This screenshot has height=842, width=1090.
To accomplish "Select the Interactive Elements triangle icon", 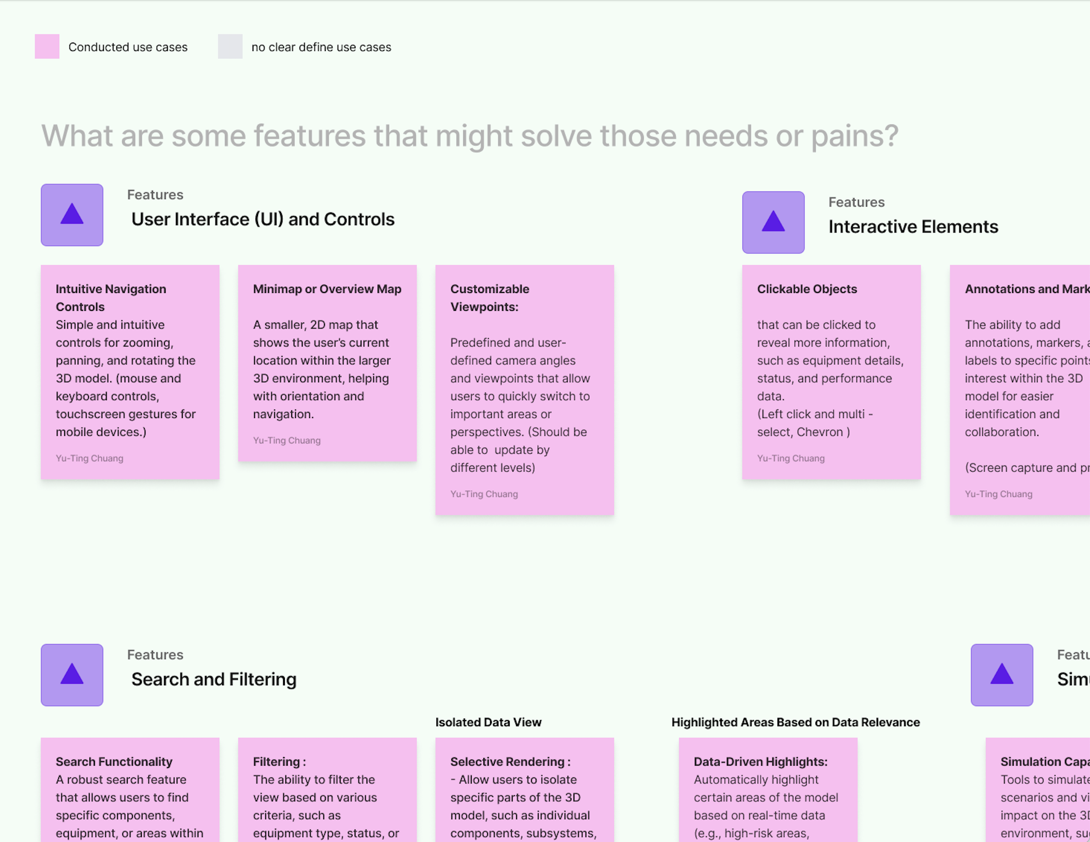I will tap(773, 222).
